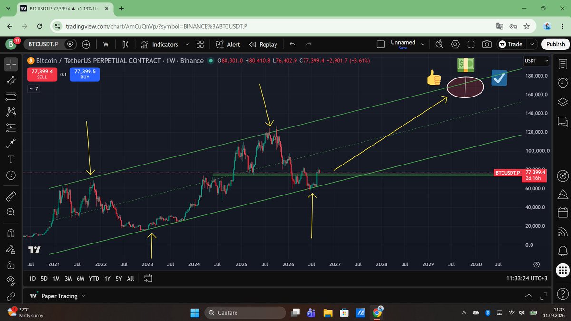Select the 1D time range
The image size is (571, 321).
(x=32, y=278)
